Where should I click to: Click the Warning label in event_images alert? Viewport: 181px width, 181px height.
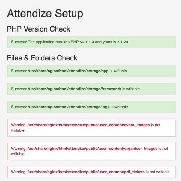(19, 125)
